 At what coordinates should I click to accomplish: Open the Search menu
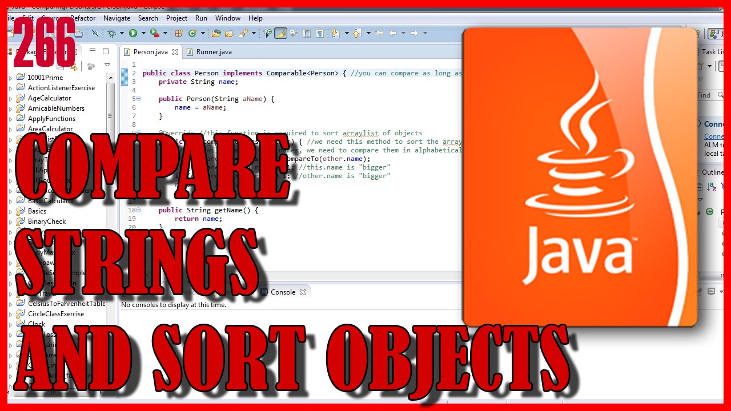(x=148, y=18)
